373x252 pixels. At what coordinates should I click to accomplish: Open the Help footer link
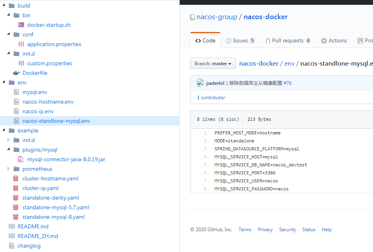tap(326, 230)
